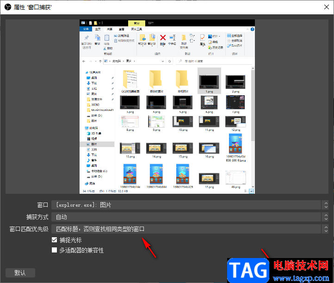The height and width of the screenshot is (283, 334).
Task: Click the 移动到 folder icon in the preview ribbon
Action: (x=142, y=38)
